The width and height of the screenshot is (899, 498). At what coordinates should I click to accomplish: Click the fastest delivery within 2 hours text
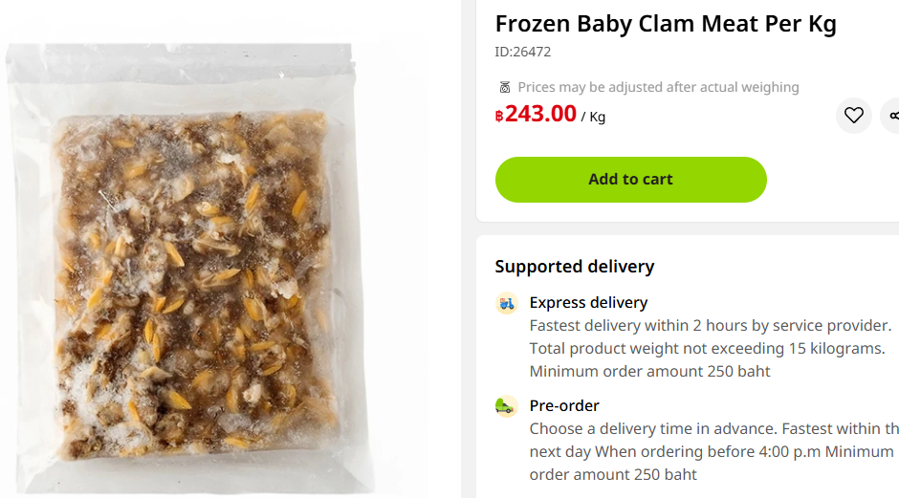point(710,325)
